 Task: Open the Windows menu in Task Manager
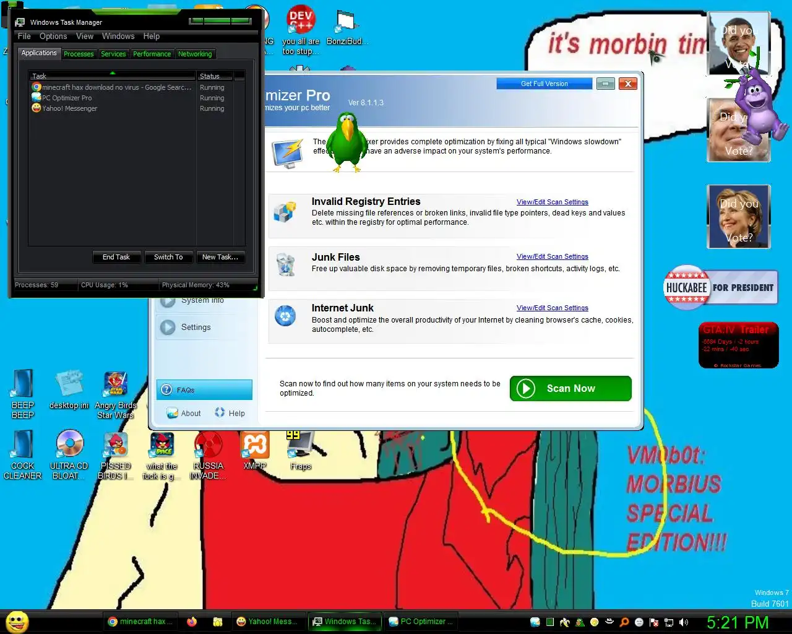118,37
